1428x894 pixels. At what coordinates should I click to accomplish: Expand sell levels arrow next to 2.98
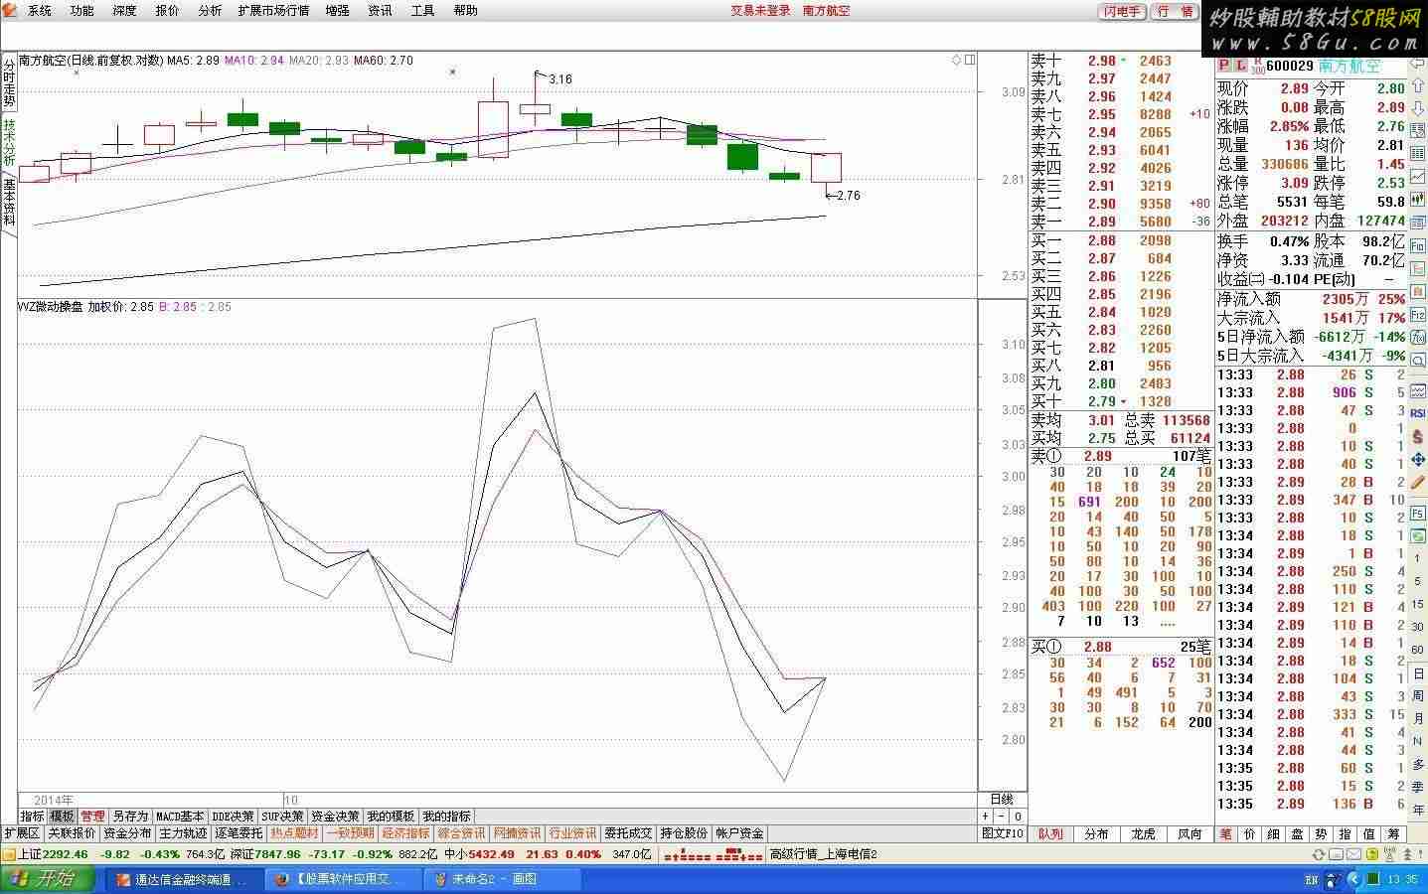coord(1124,61)
